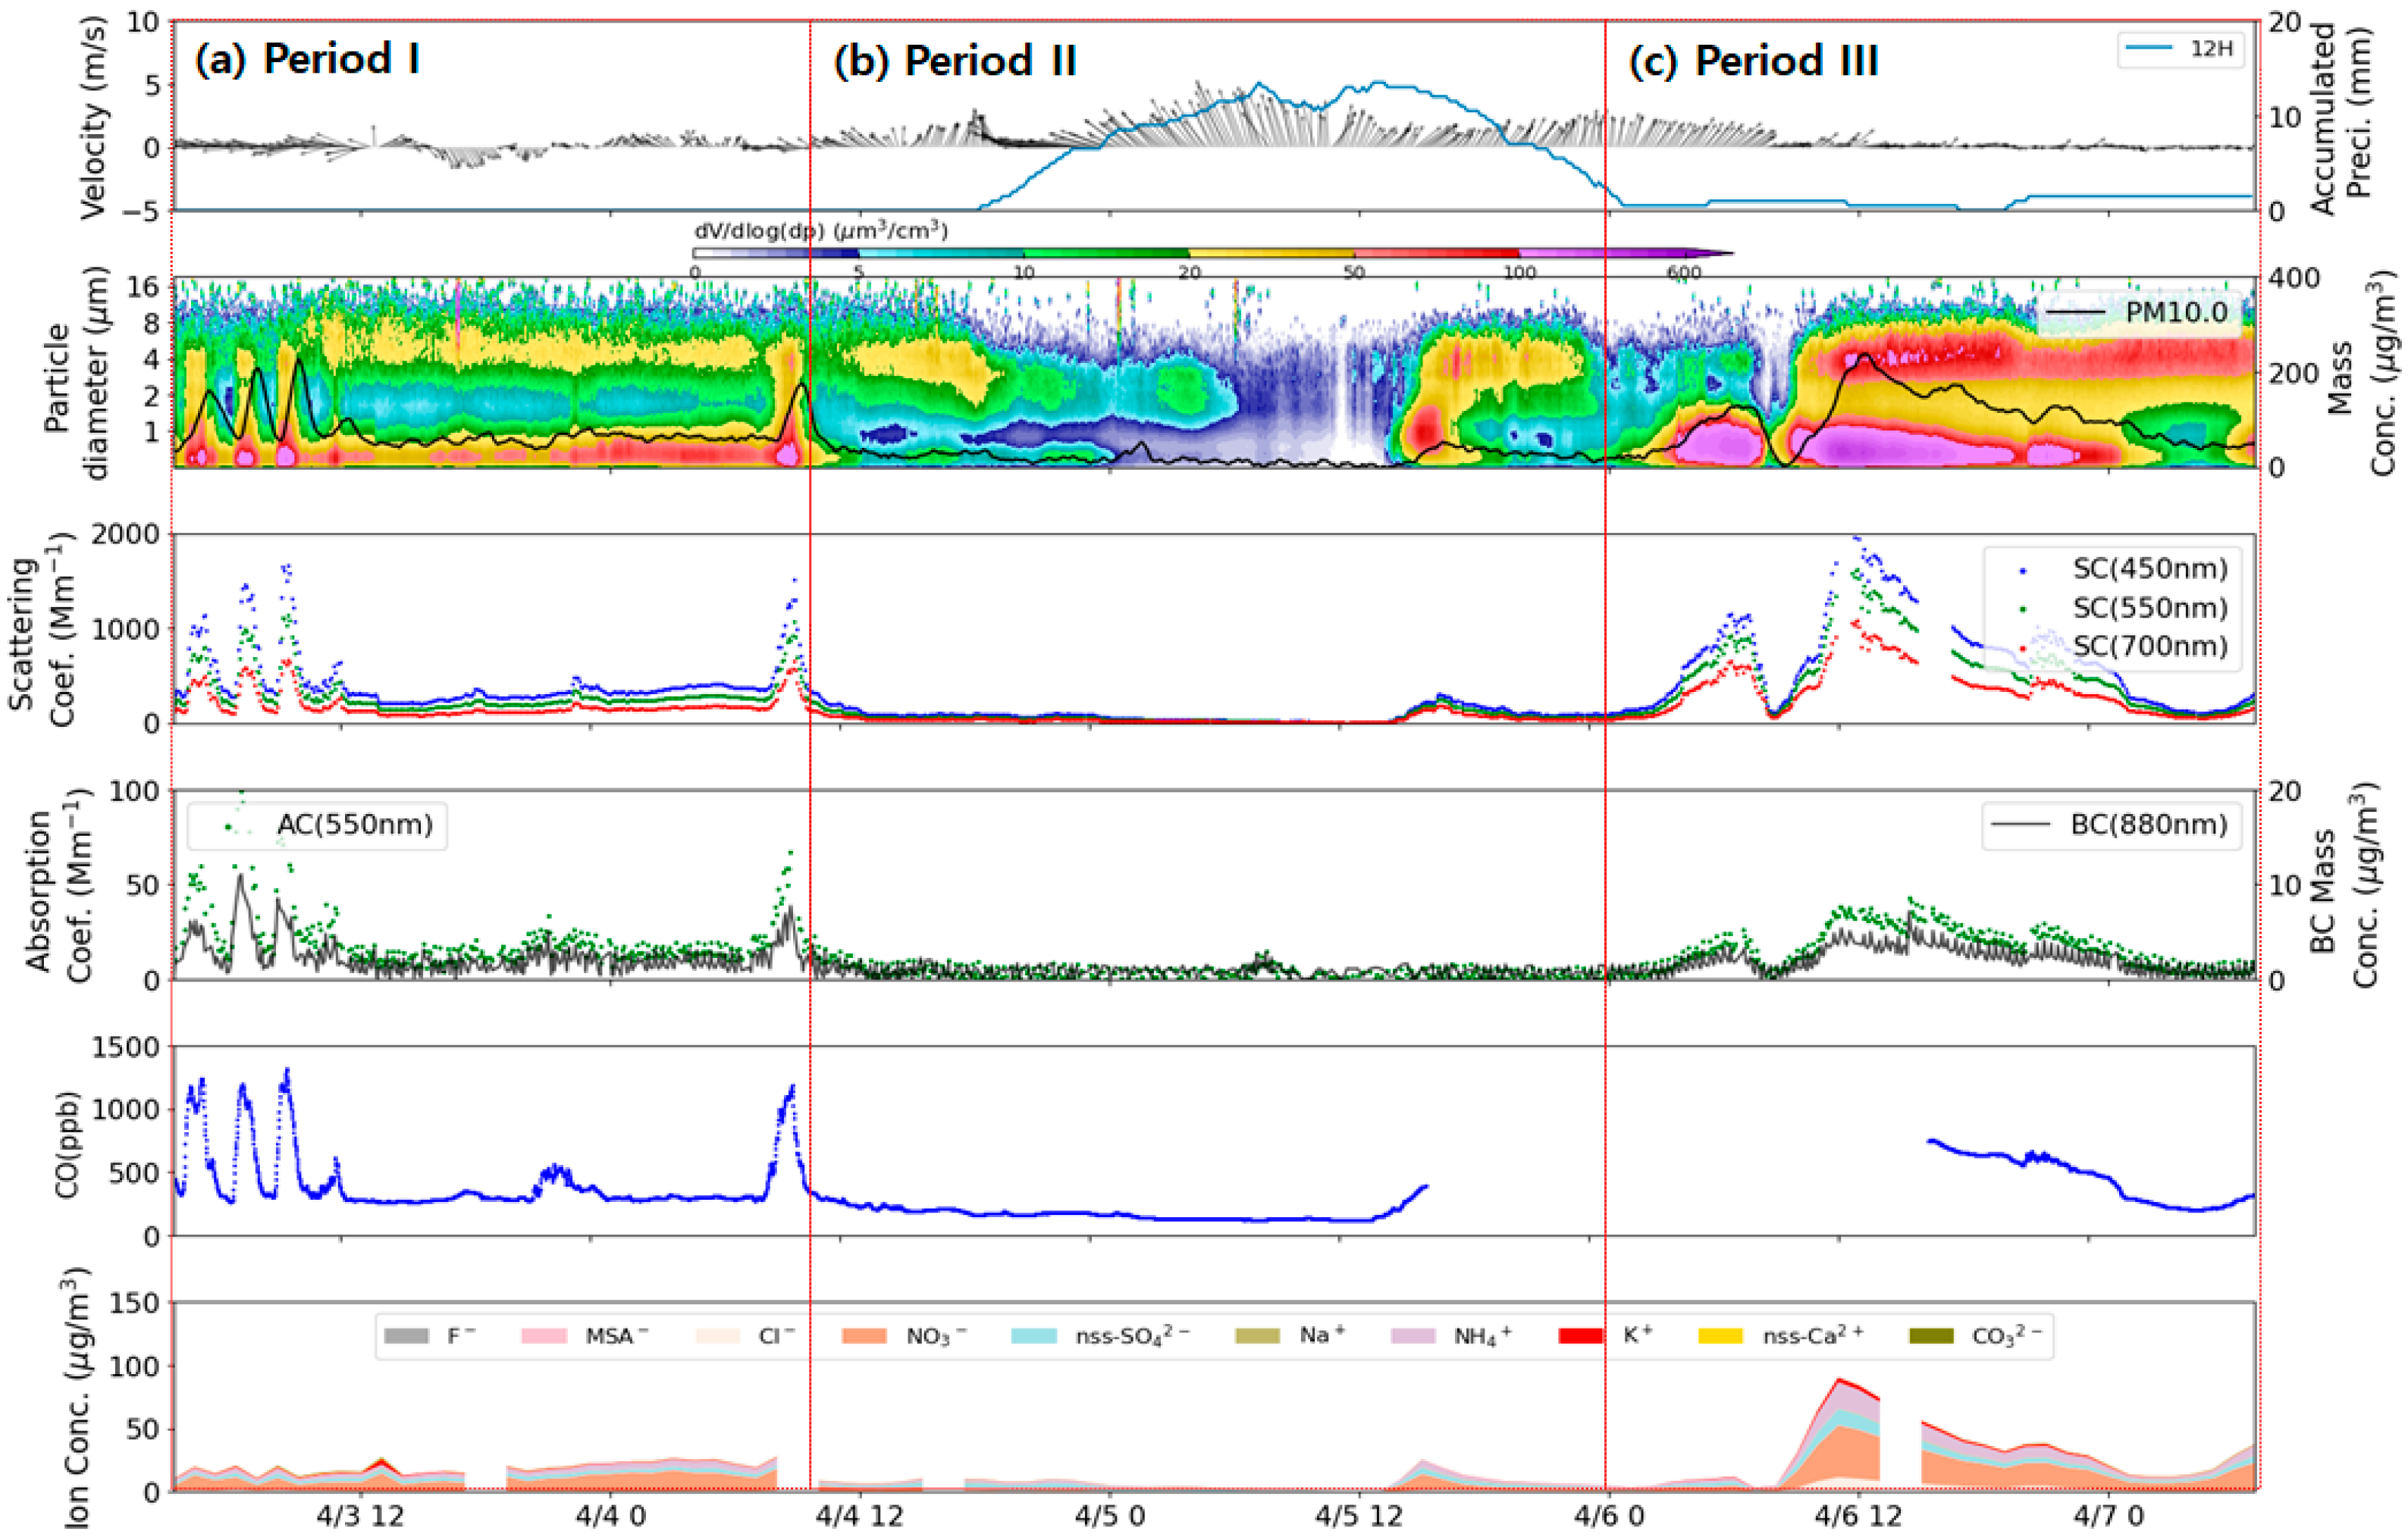Click the "(b) Period II" panel title
Image resolution: width=2408 pixels, height=1537 pixels.
point(955,61)
